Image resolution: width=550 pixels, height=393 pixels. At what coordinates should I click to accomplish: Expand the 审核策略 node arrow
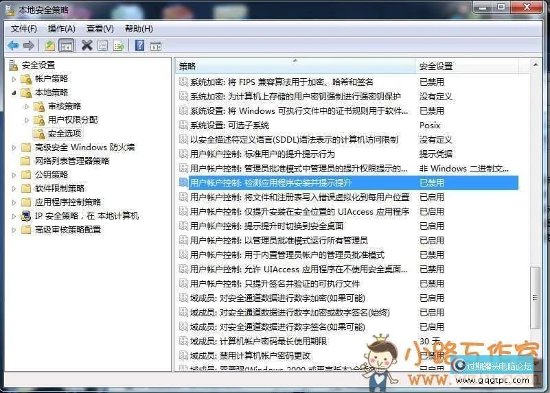(x=27, y=106)
